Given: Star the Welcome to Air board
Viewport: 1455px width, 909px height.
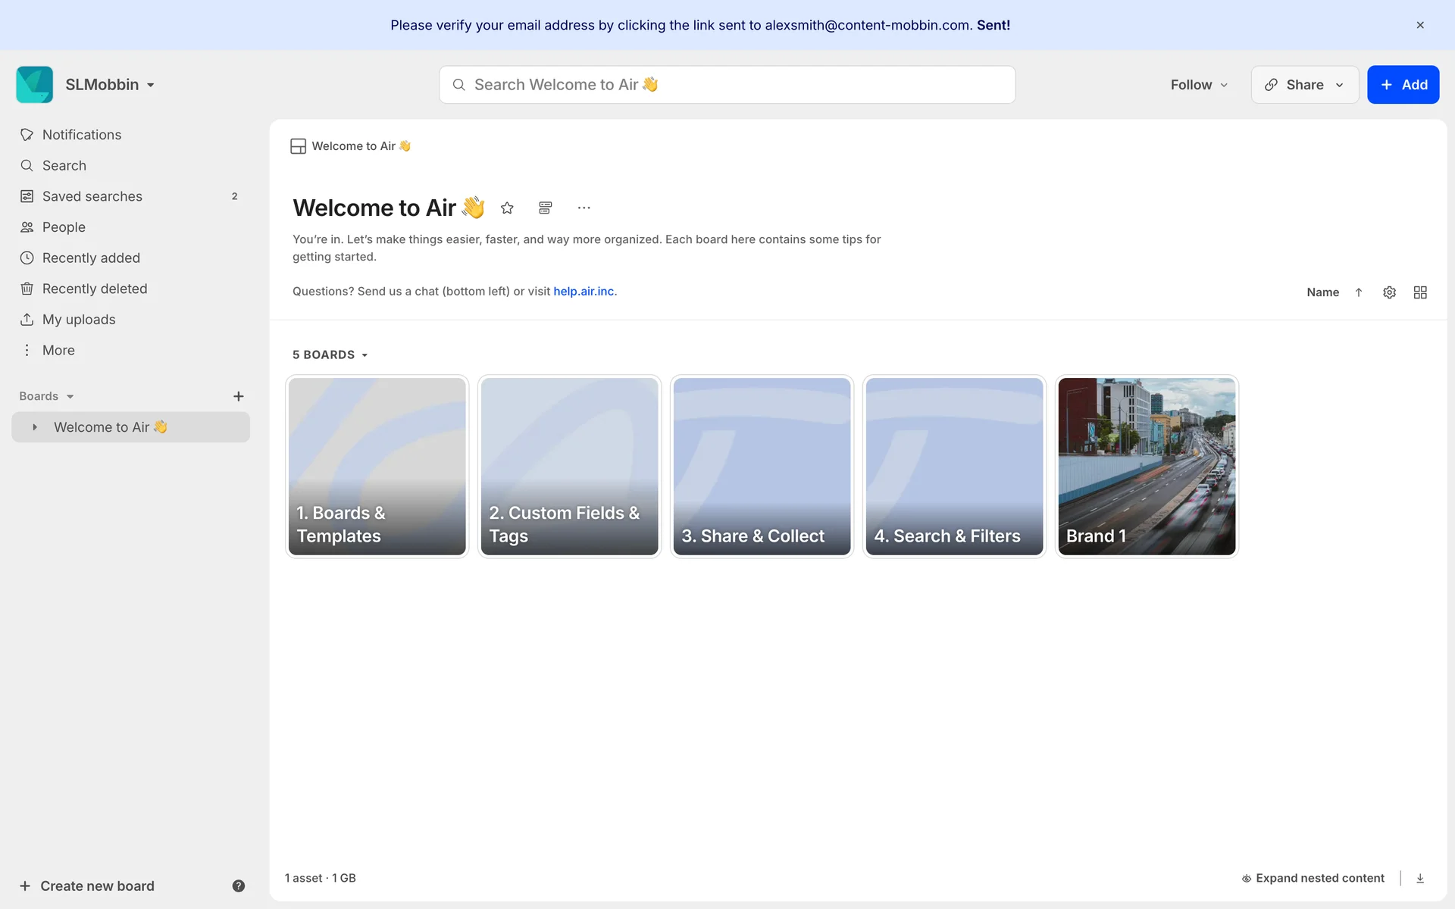Looking at the screenshot, I should coord(507,208).
